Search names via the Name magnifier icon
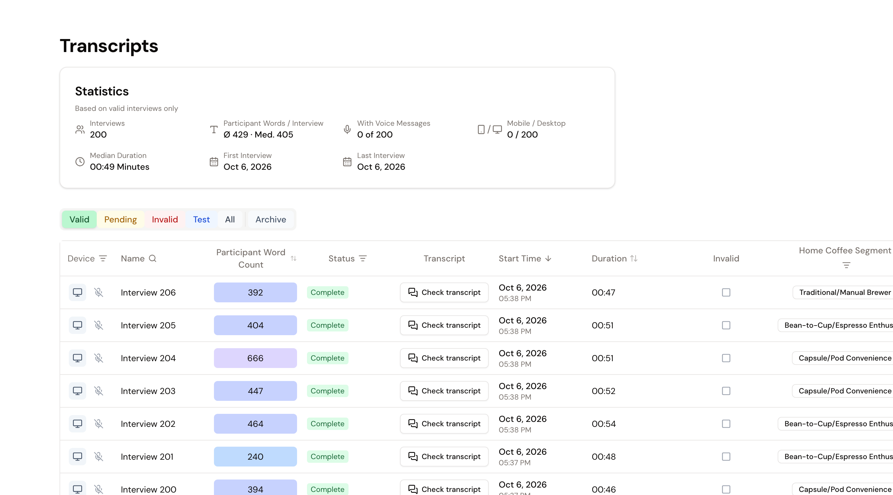 (153, 258)
